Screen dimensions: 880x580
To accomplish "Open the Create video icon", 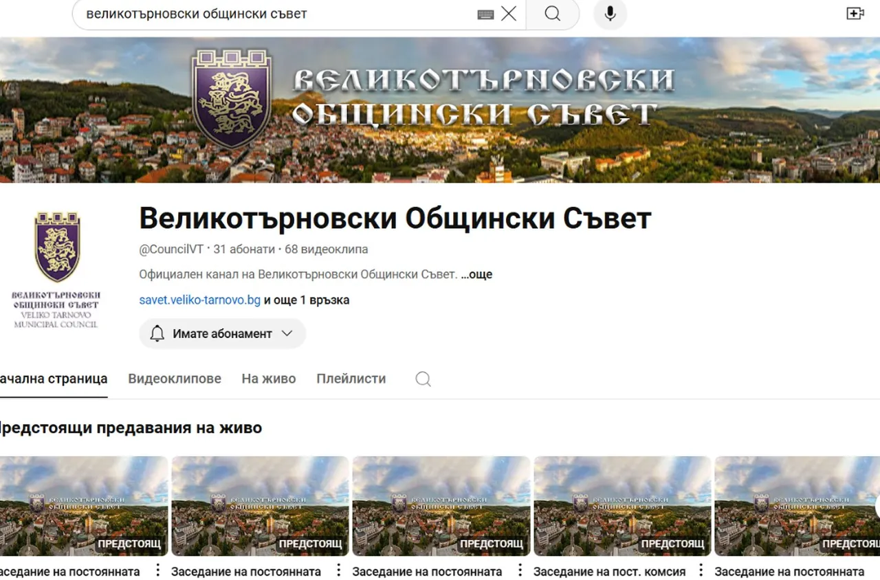I will tap(855, 14).
